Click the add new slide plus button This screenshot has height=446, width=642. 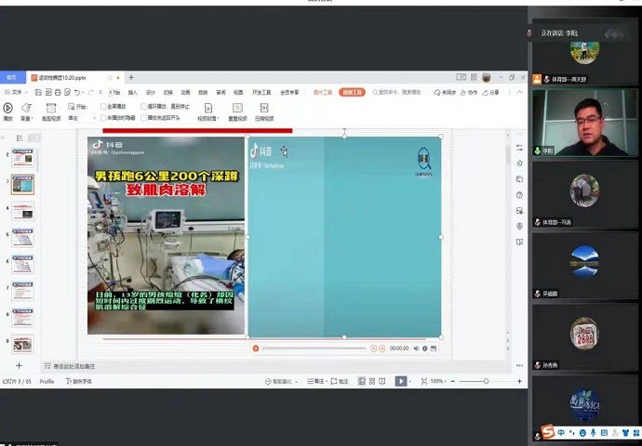point(19,366)
